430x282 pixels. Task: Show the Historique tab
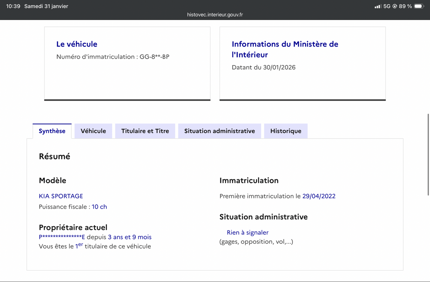pyautogui.click(x=286, y=131)
